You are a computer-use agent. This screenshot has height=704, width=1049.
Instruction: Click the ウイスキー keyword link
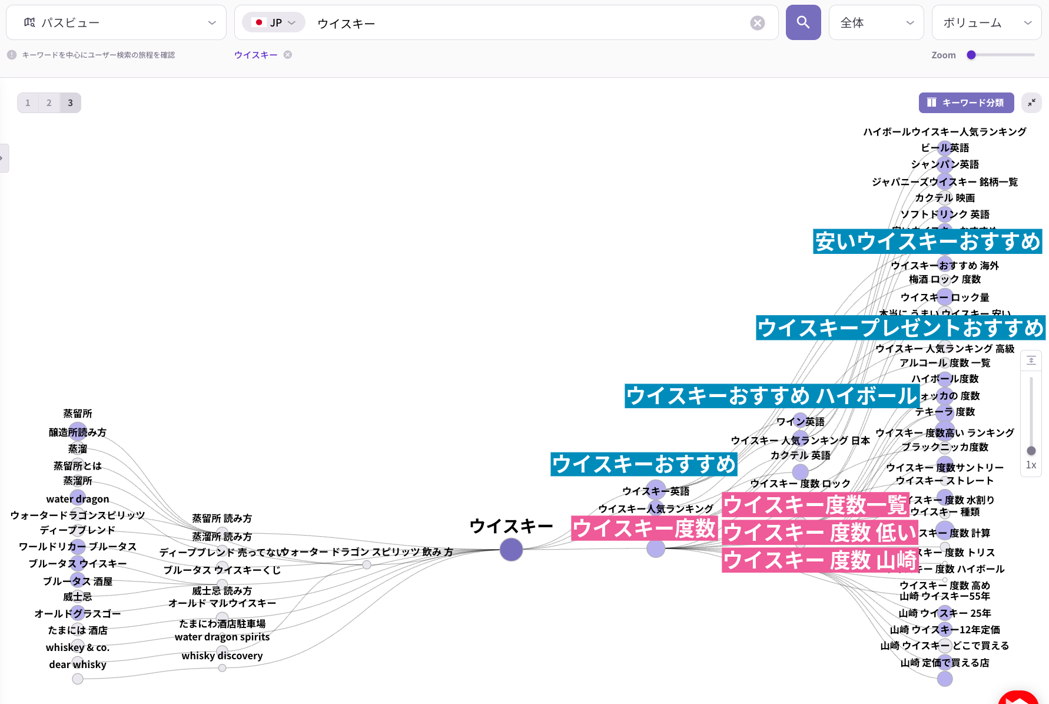(256, 55)
